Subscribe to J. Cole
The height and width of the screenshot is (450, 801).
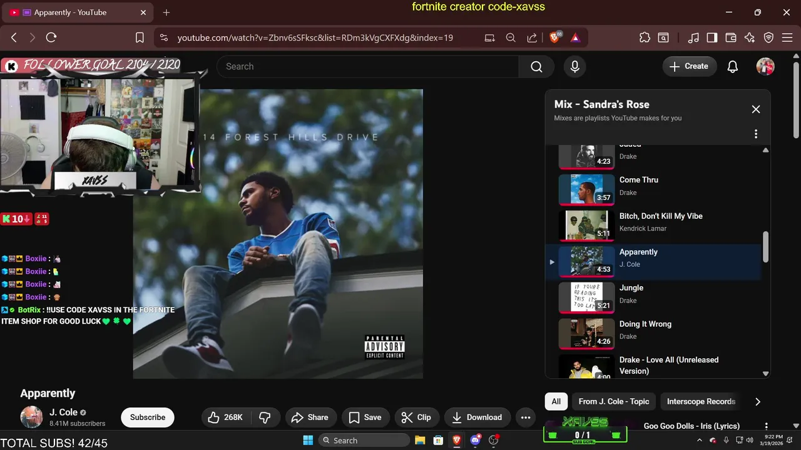(148, 417)
